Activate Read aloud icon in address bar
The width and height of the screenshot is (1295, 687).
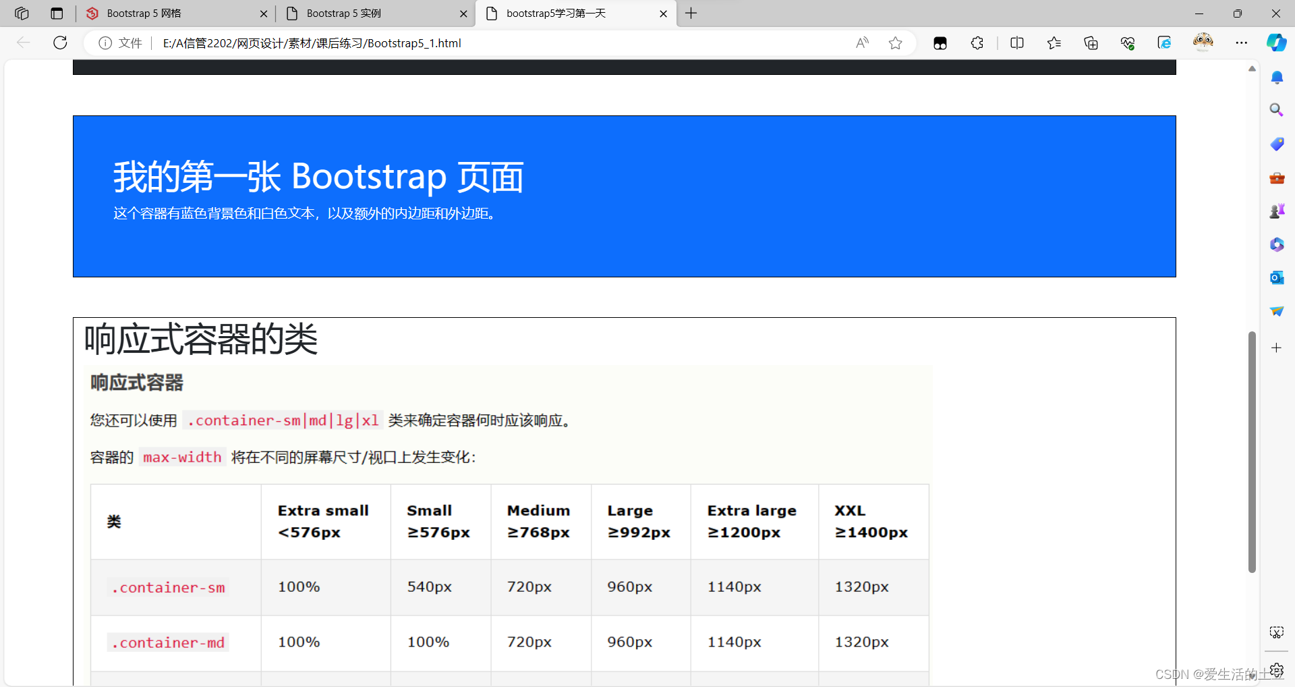pos(862,43)
